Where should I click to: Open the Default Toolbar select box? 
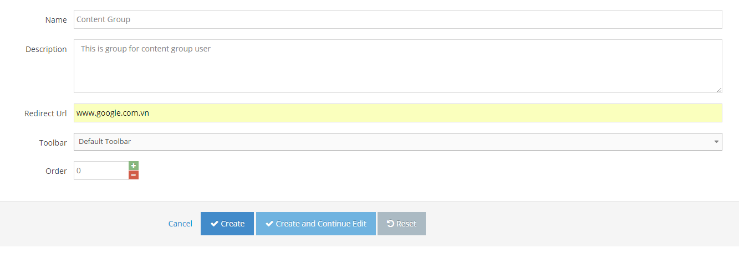pos(388,142)
